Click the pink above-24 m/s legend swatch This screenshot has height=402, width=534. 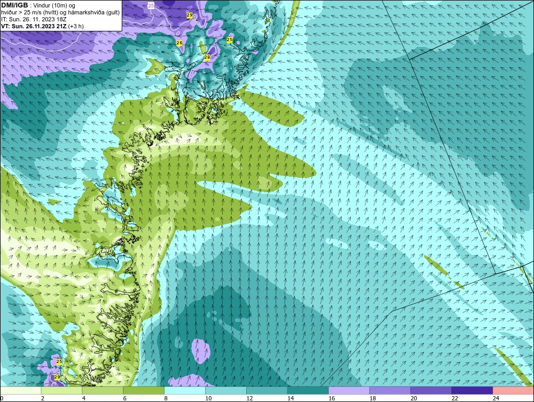coord(513,390)
